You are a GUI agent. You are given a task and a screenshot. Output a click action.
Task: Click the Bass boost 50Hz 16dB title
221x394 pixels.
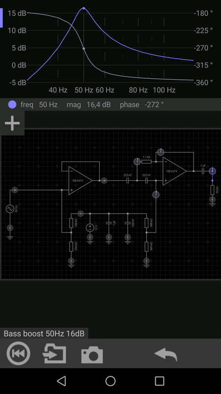pos(44,334)
